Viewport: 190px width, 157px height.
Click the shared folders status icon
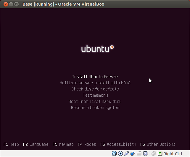point(139,153)
